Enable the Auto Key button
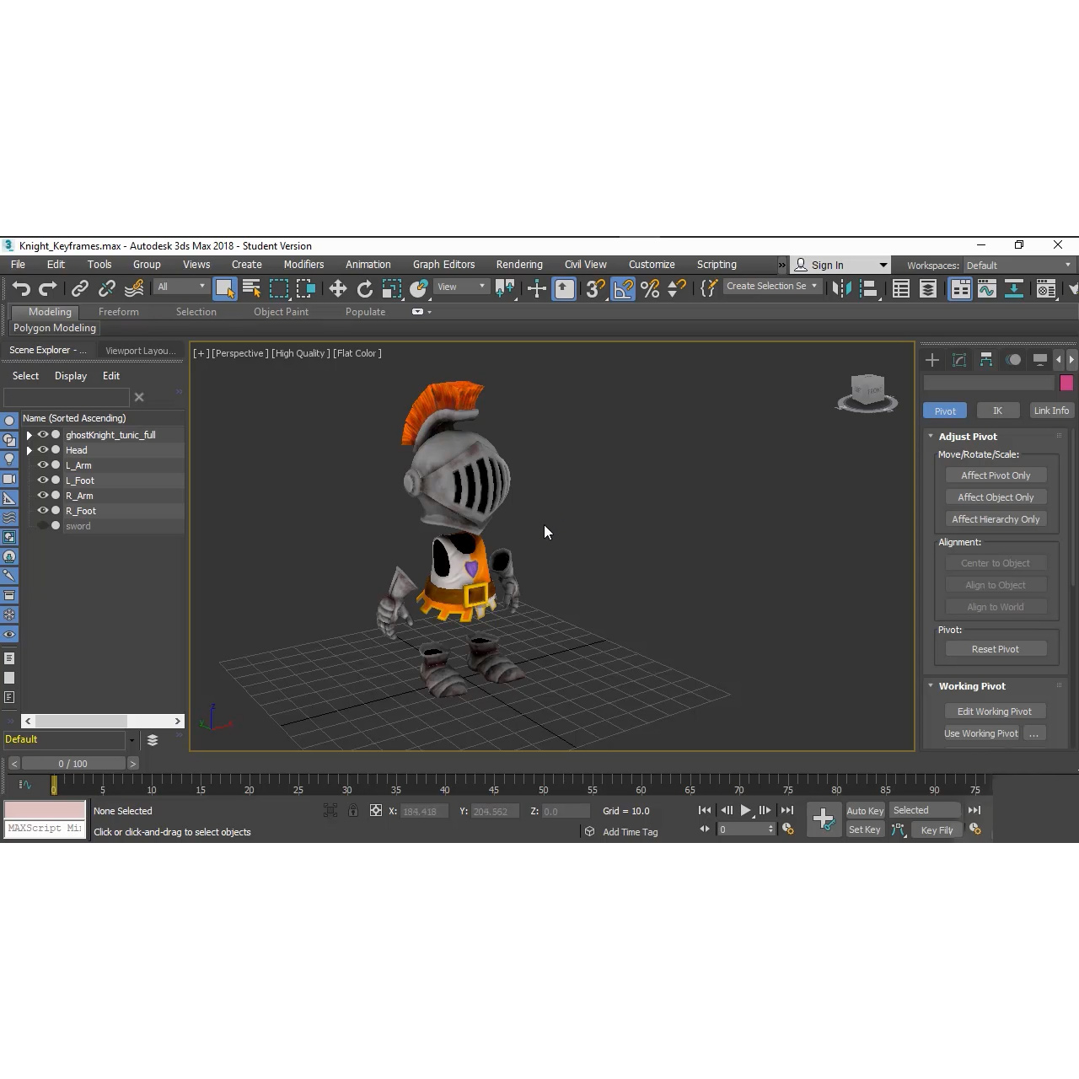 point(865,811)
